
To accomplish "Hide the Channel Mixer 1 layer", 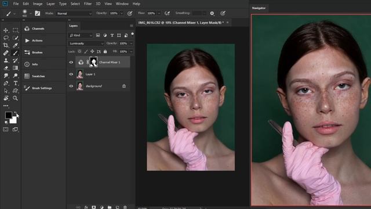I will click(x=71, y=62).
